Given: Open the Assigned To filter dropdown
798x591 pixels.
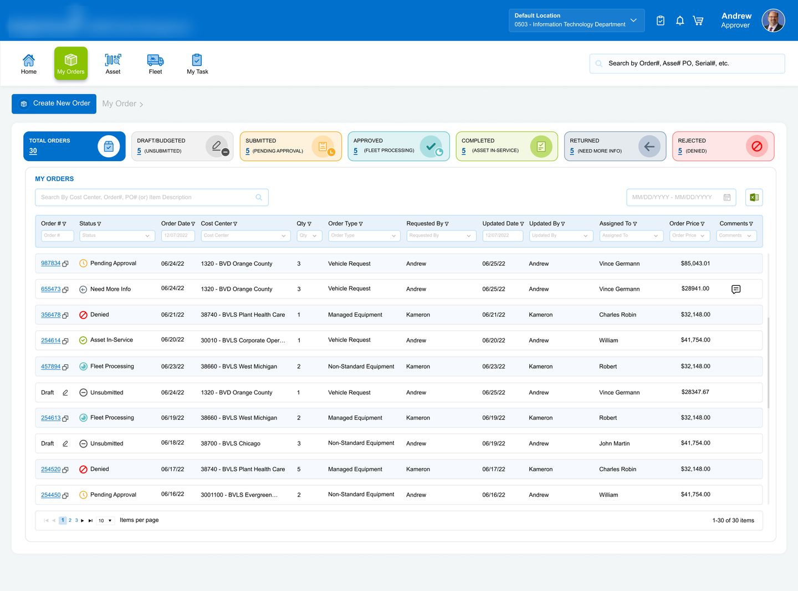Looking at the screenshot, I should pyautogui.click(x=631, y=235).
